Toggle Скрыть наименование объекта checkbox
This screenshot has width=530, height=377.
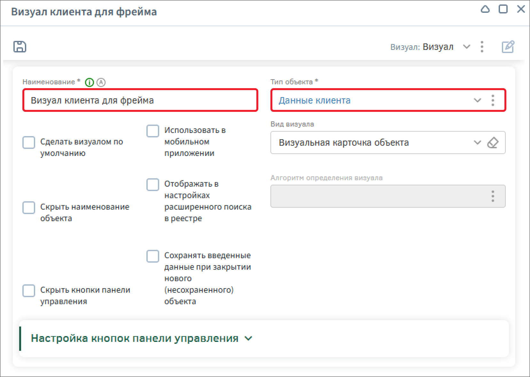[x=29, y=208]
